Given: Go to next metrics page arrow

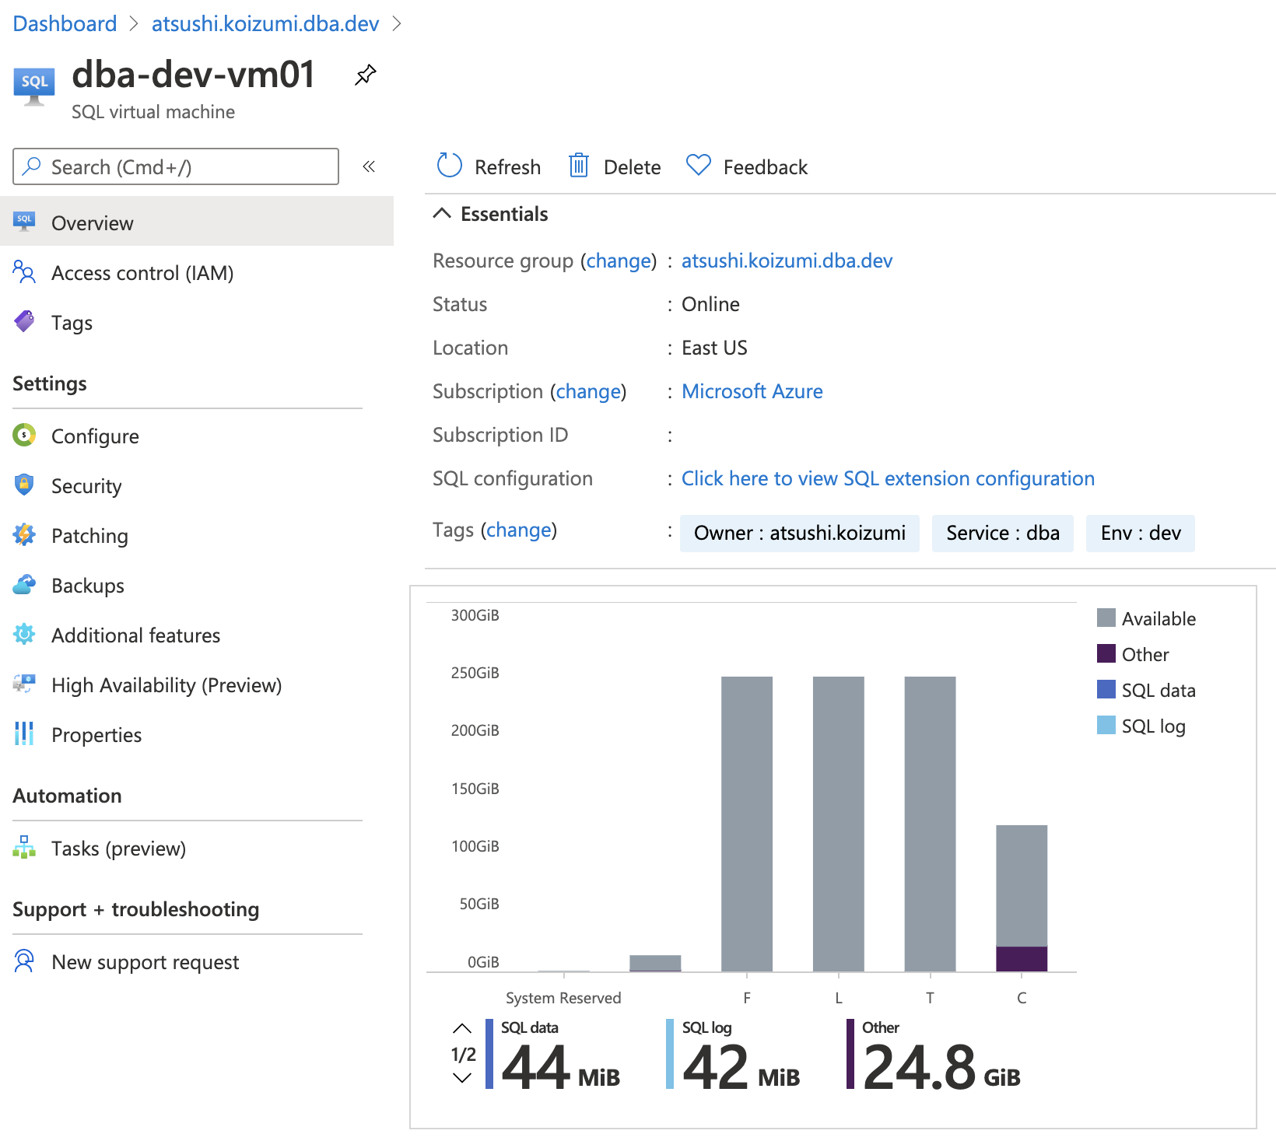Looking at the screenshot, I should pos(462,1078).
